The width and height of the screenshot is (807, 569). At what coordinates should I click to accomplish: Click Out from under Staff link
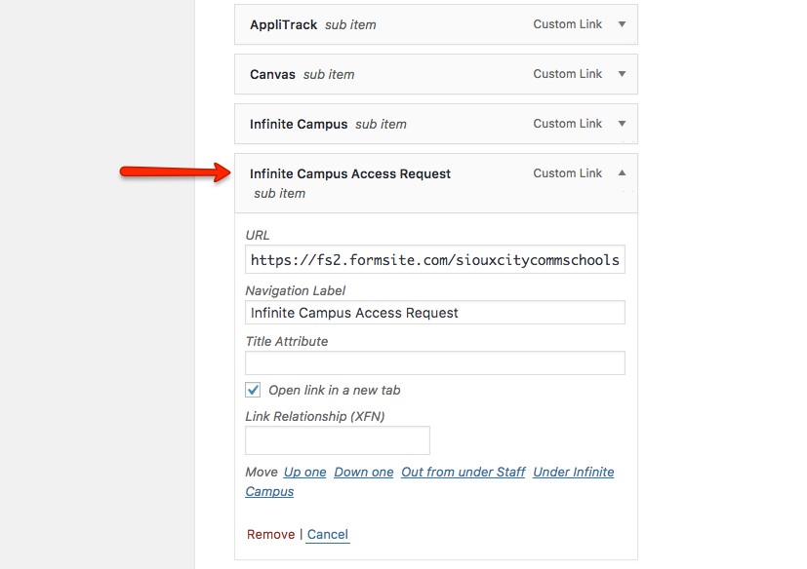[x=464, y=472]
